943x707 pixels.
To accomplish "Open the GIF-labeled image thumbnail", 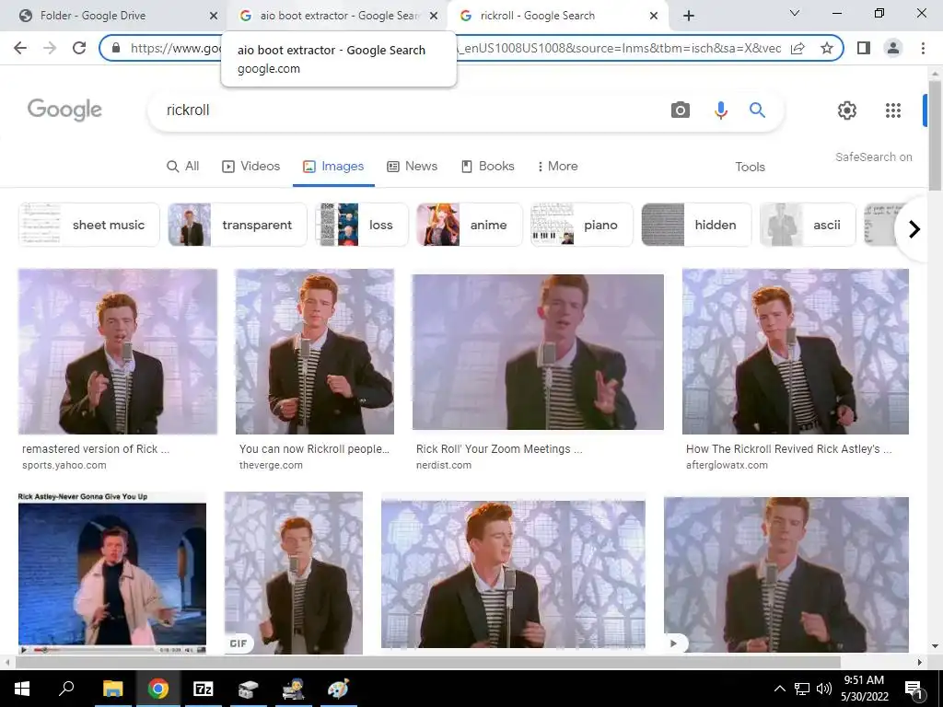I will (294, 573).
